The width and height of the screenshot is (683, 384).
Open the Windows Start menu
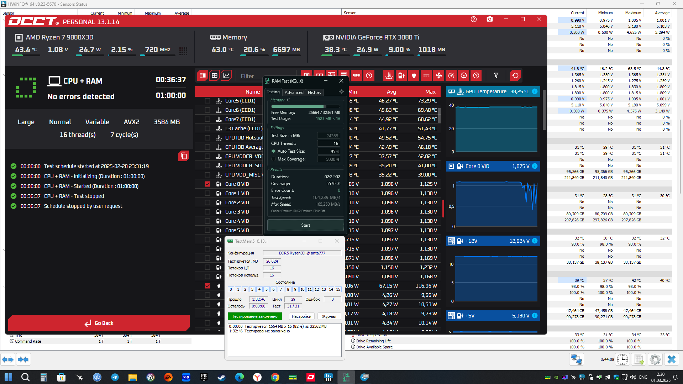pos(8,377)
